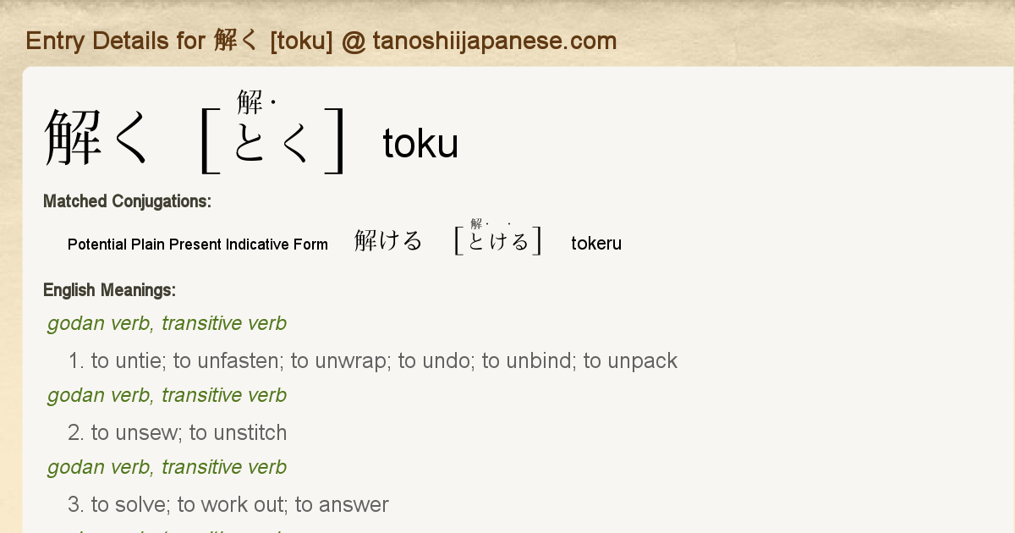Viewport: 1015px width, 533px height.
Task: Click the romaji tokeru
Action: click(596, 244)
